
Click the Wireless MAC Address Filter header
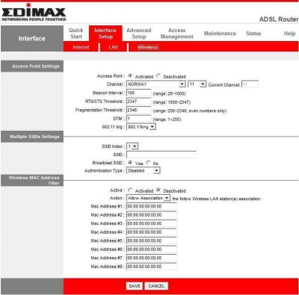pos(32,180)
